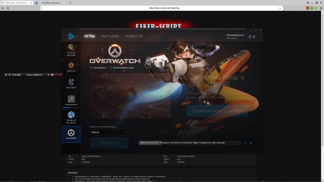Select StarCraft II in the sidebar
The height and width of the screenshot is (182, 324).
click(71, 83)
